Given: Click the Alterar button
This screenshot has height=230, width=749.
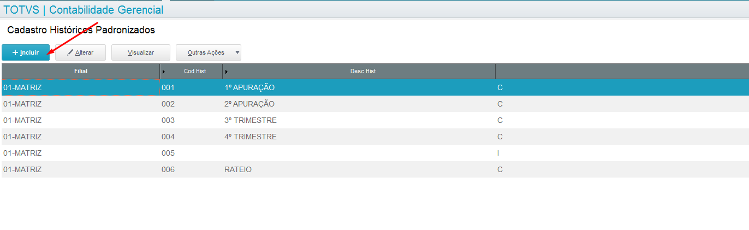Looking at the screenshot, I should (x=80, y=52).
